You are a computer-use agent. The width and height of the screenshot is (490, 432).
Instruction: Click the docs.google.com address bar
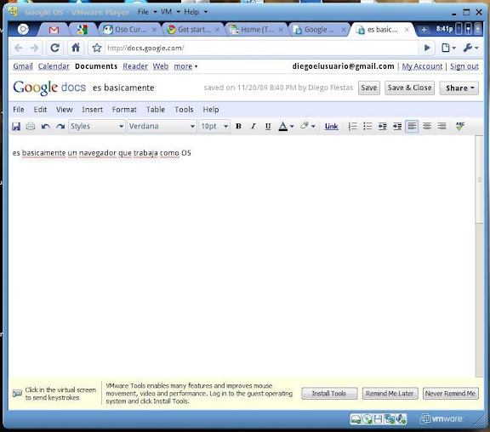tap(261, 48)
